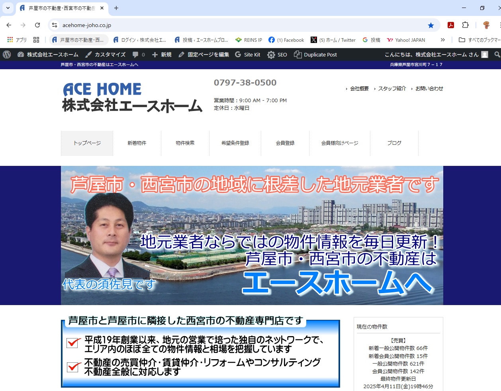View site information icon in address bar
501x391 pixels.
pos(55,25)
